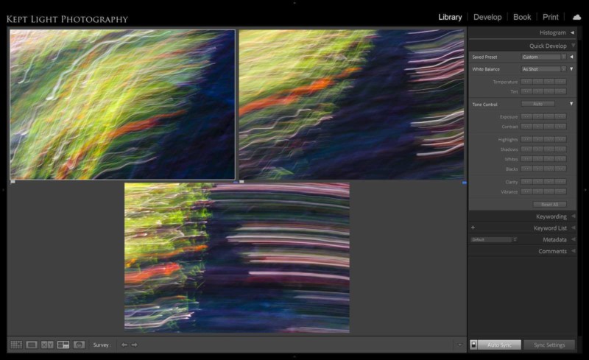
Task: Click the Sync Settings button
Action: point(549,345)
